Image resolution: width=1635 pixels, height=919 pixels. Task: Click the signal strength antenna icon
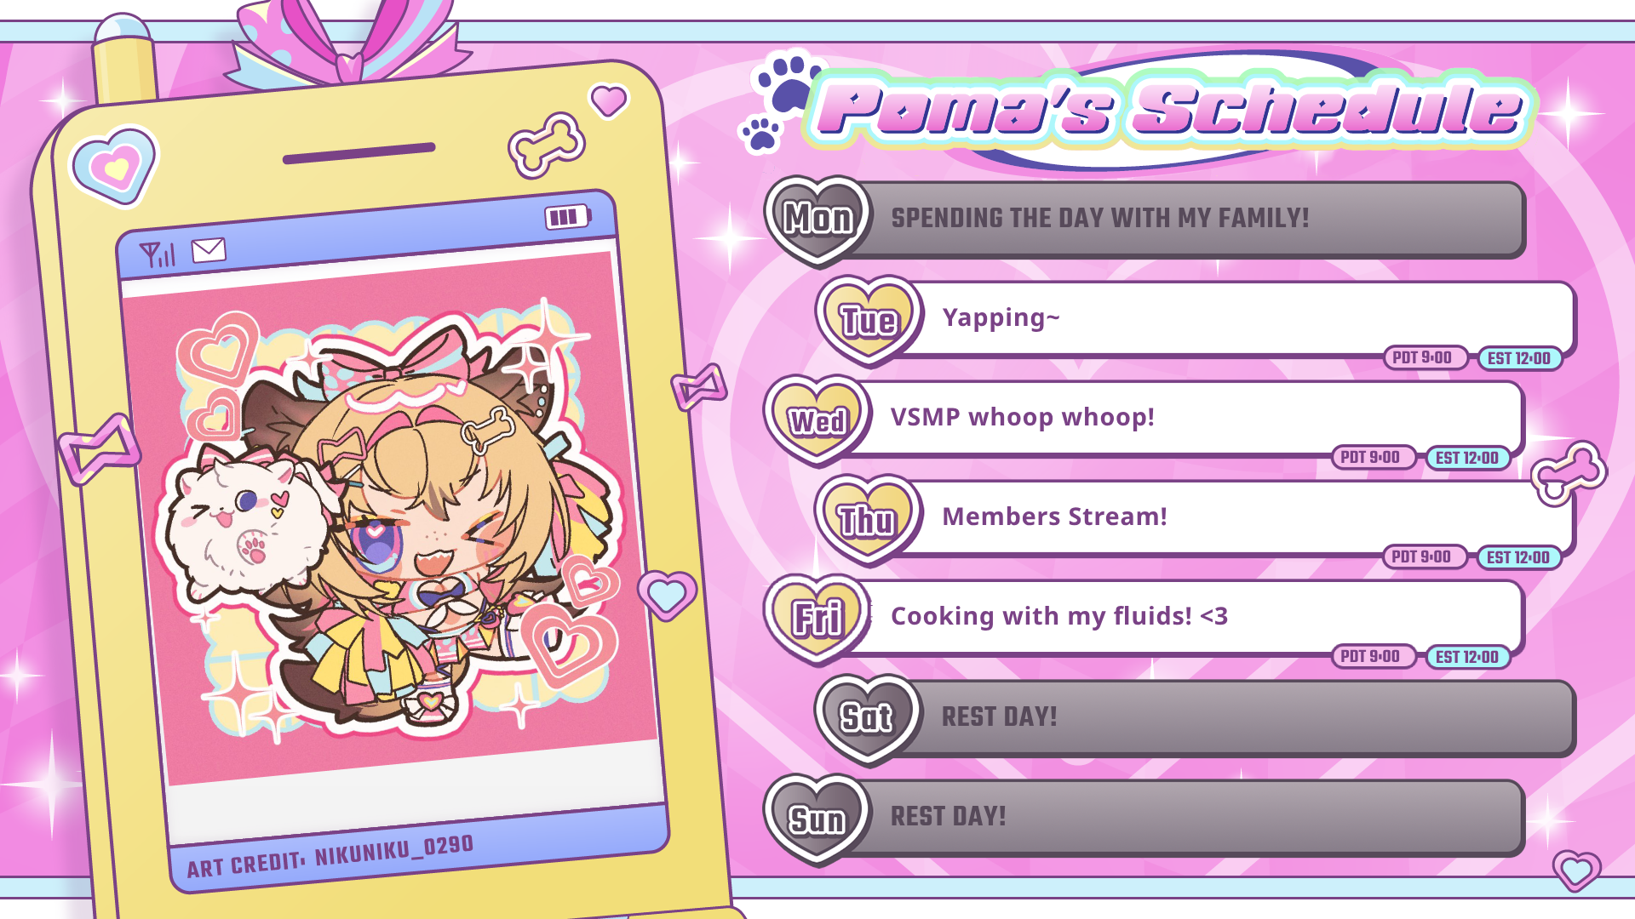pos(158,254)
